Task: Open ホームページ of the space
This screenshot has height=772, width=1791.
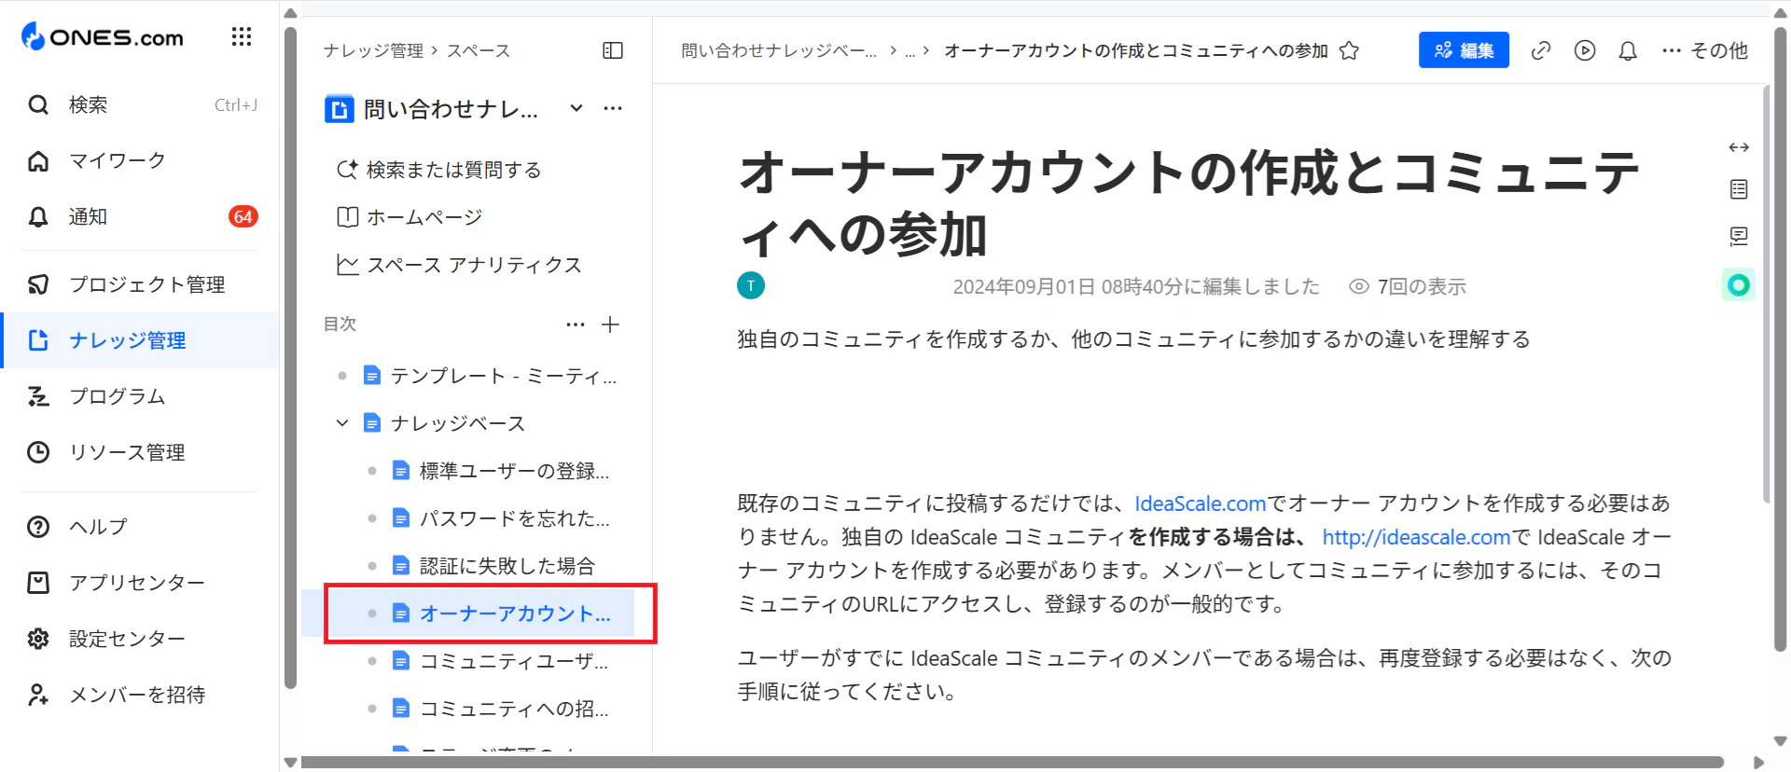Action: [410, 217]
